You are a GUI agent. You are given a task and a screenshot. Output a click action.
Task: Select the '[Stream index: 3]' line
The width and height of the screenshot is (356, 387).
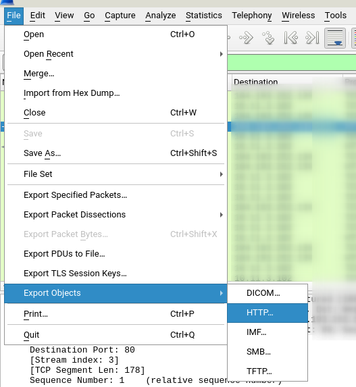coord(74,360)
